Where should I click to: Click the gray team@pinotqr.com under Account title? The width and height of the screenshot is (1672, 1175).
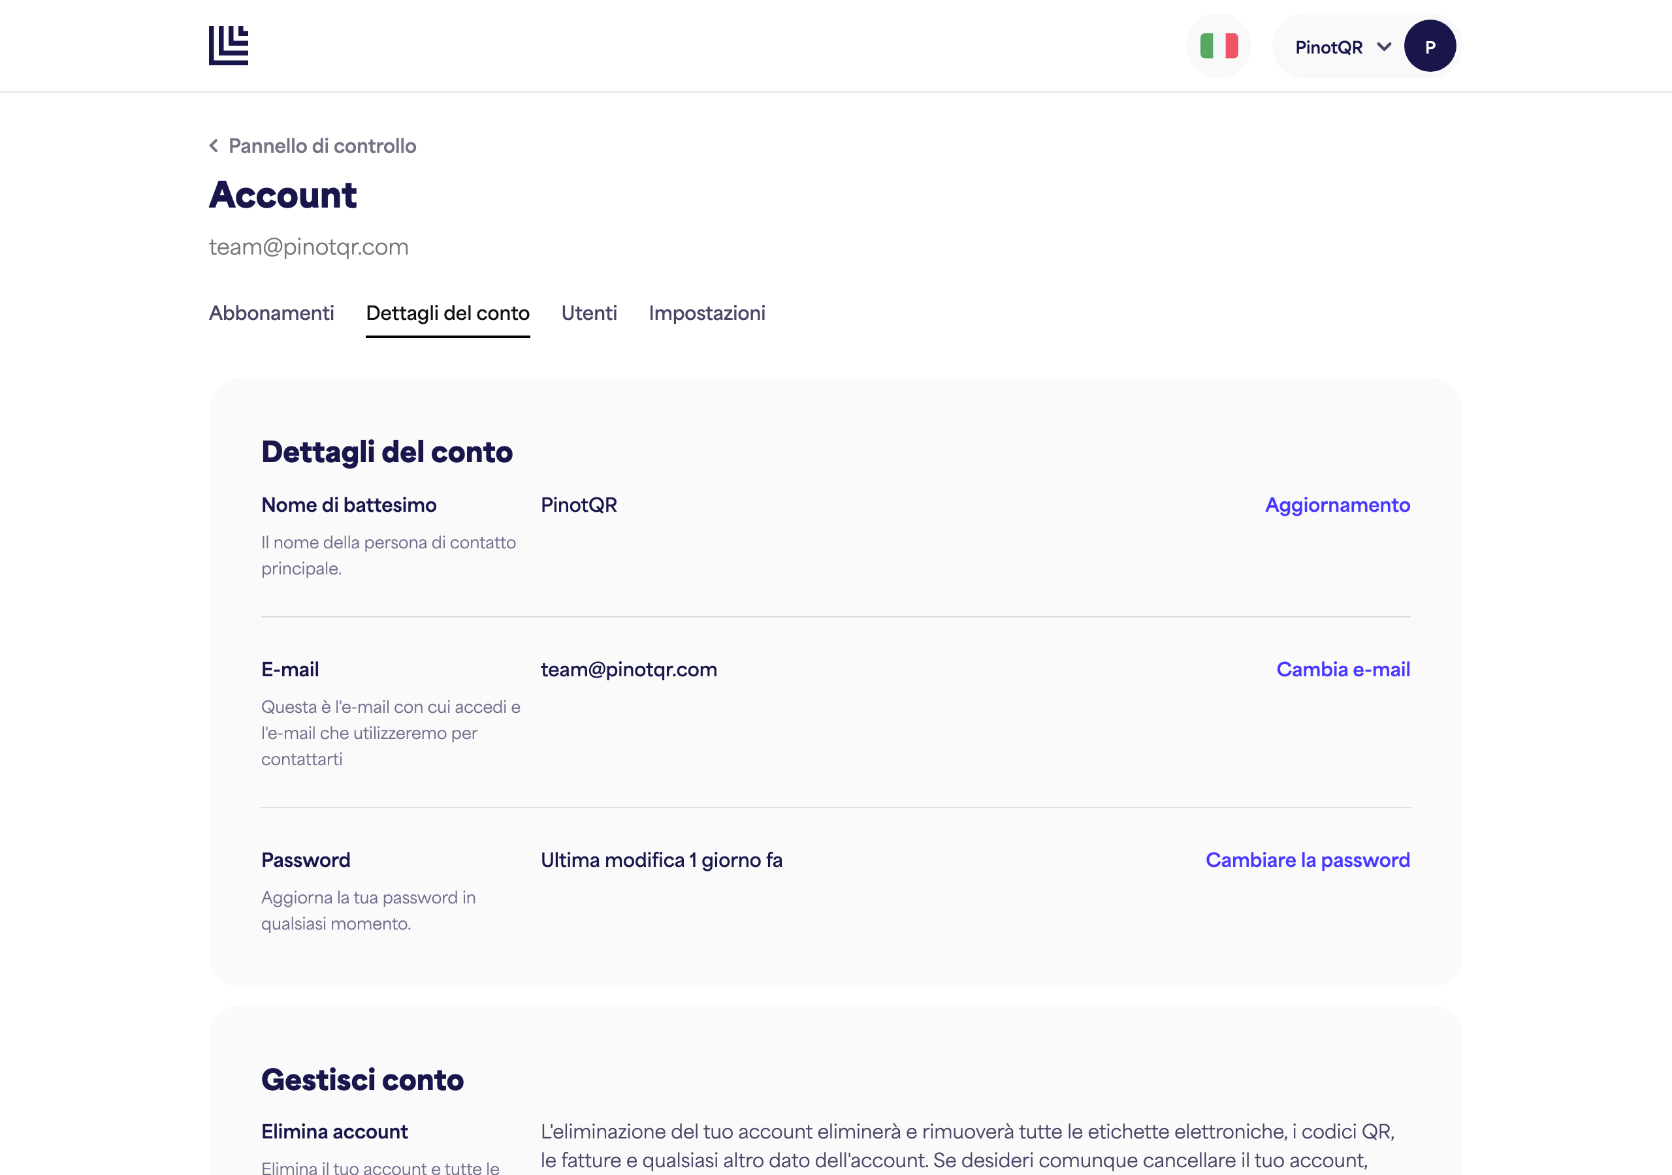309,247
